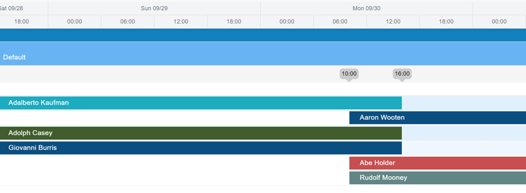526x193 pixels.
Task: Click the Sat 09/28 date header
Action: (24, 8)
